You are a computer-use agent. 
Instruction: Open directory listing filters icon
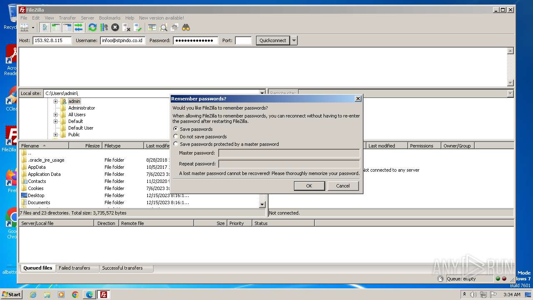pyautogui.click(x=152, y=27)
